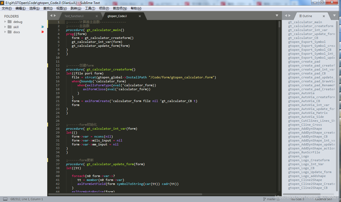
Task: Go to previous tab in Outline group
Action: tap(286, 16)
